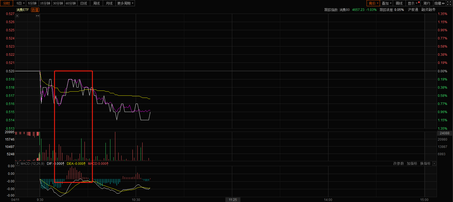453x202 pixels.
Task: Click the 消费80 tracking index label
Action: pyautogui.click(x=344, y=10)
